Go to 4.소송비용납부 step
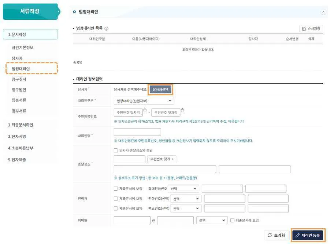The height and width of the screenshot is (244, 330). coord(21,148)
